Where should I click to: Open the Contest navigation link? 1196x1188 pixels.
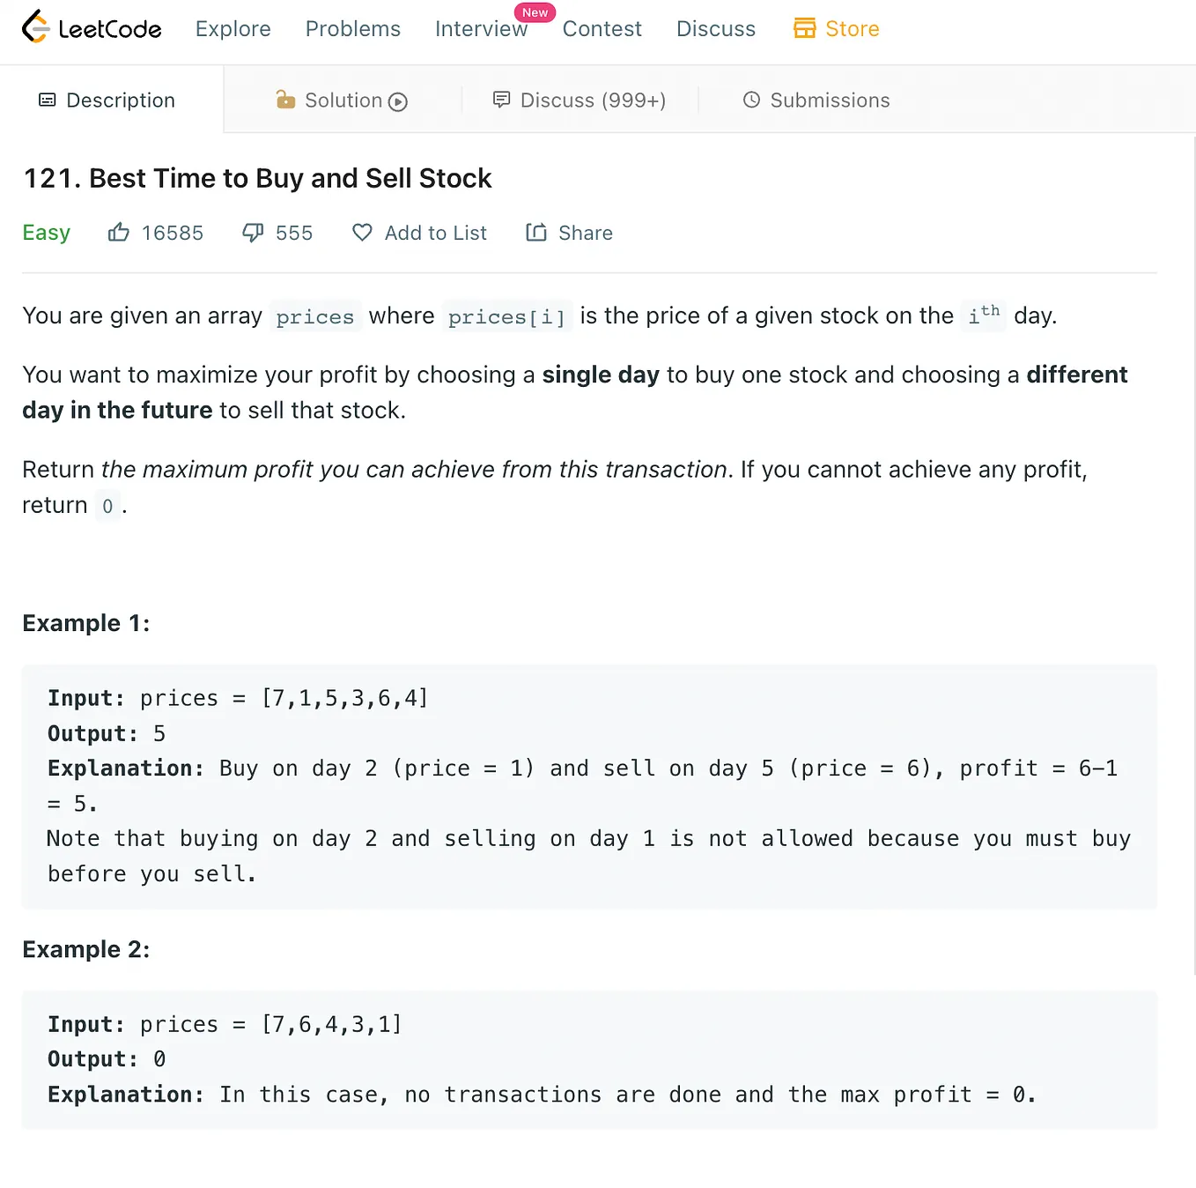coord(602,29)
